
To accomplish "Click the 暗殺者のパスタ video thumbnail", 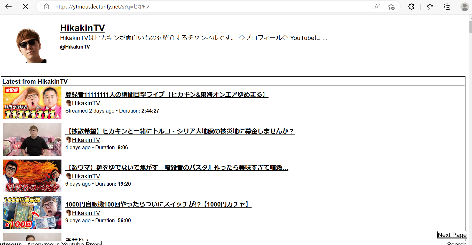I will pos(32,176).
